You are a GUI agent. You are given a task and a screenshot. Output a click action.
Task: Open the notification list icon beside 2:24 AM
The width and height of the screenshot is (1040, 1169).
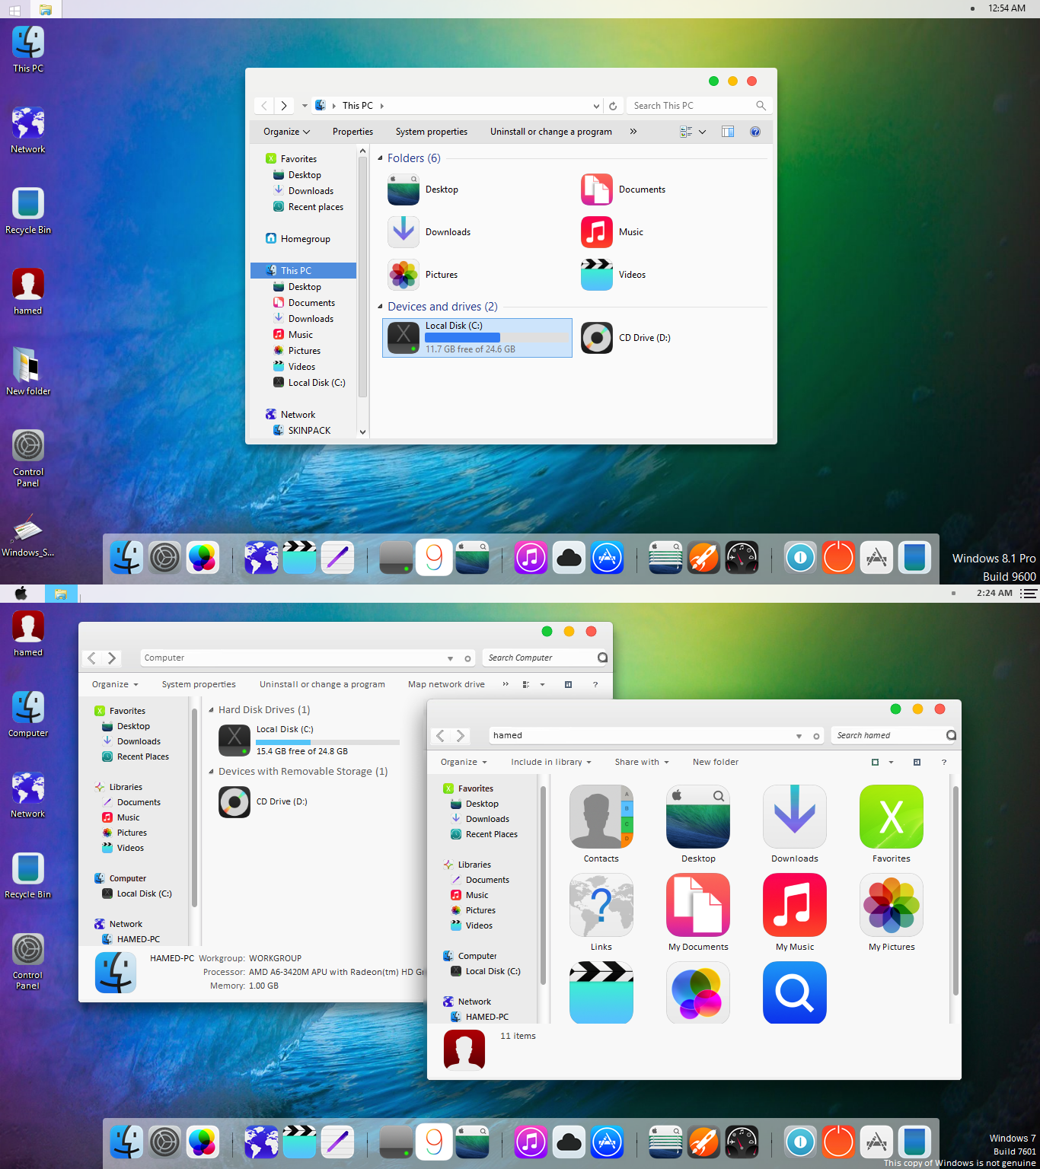(x=1029, y=593)
